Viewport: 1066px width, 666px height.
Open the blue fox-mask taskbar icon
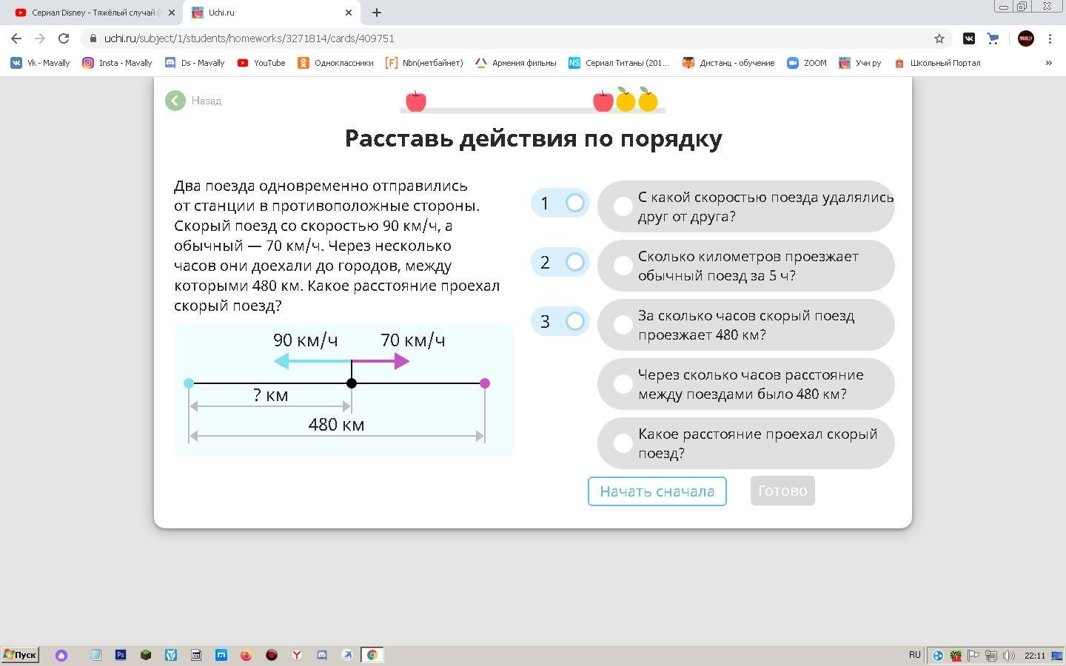171,655
